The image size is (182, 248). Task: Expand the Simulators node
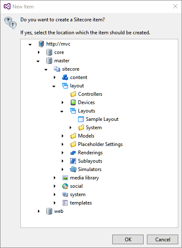(63, 169)
